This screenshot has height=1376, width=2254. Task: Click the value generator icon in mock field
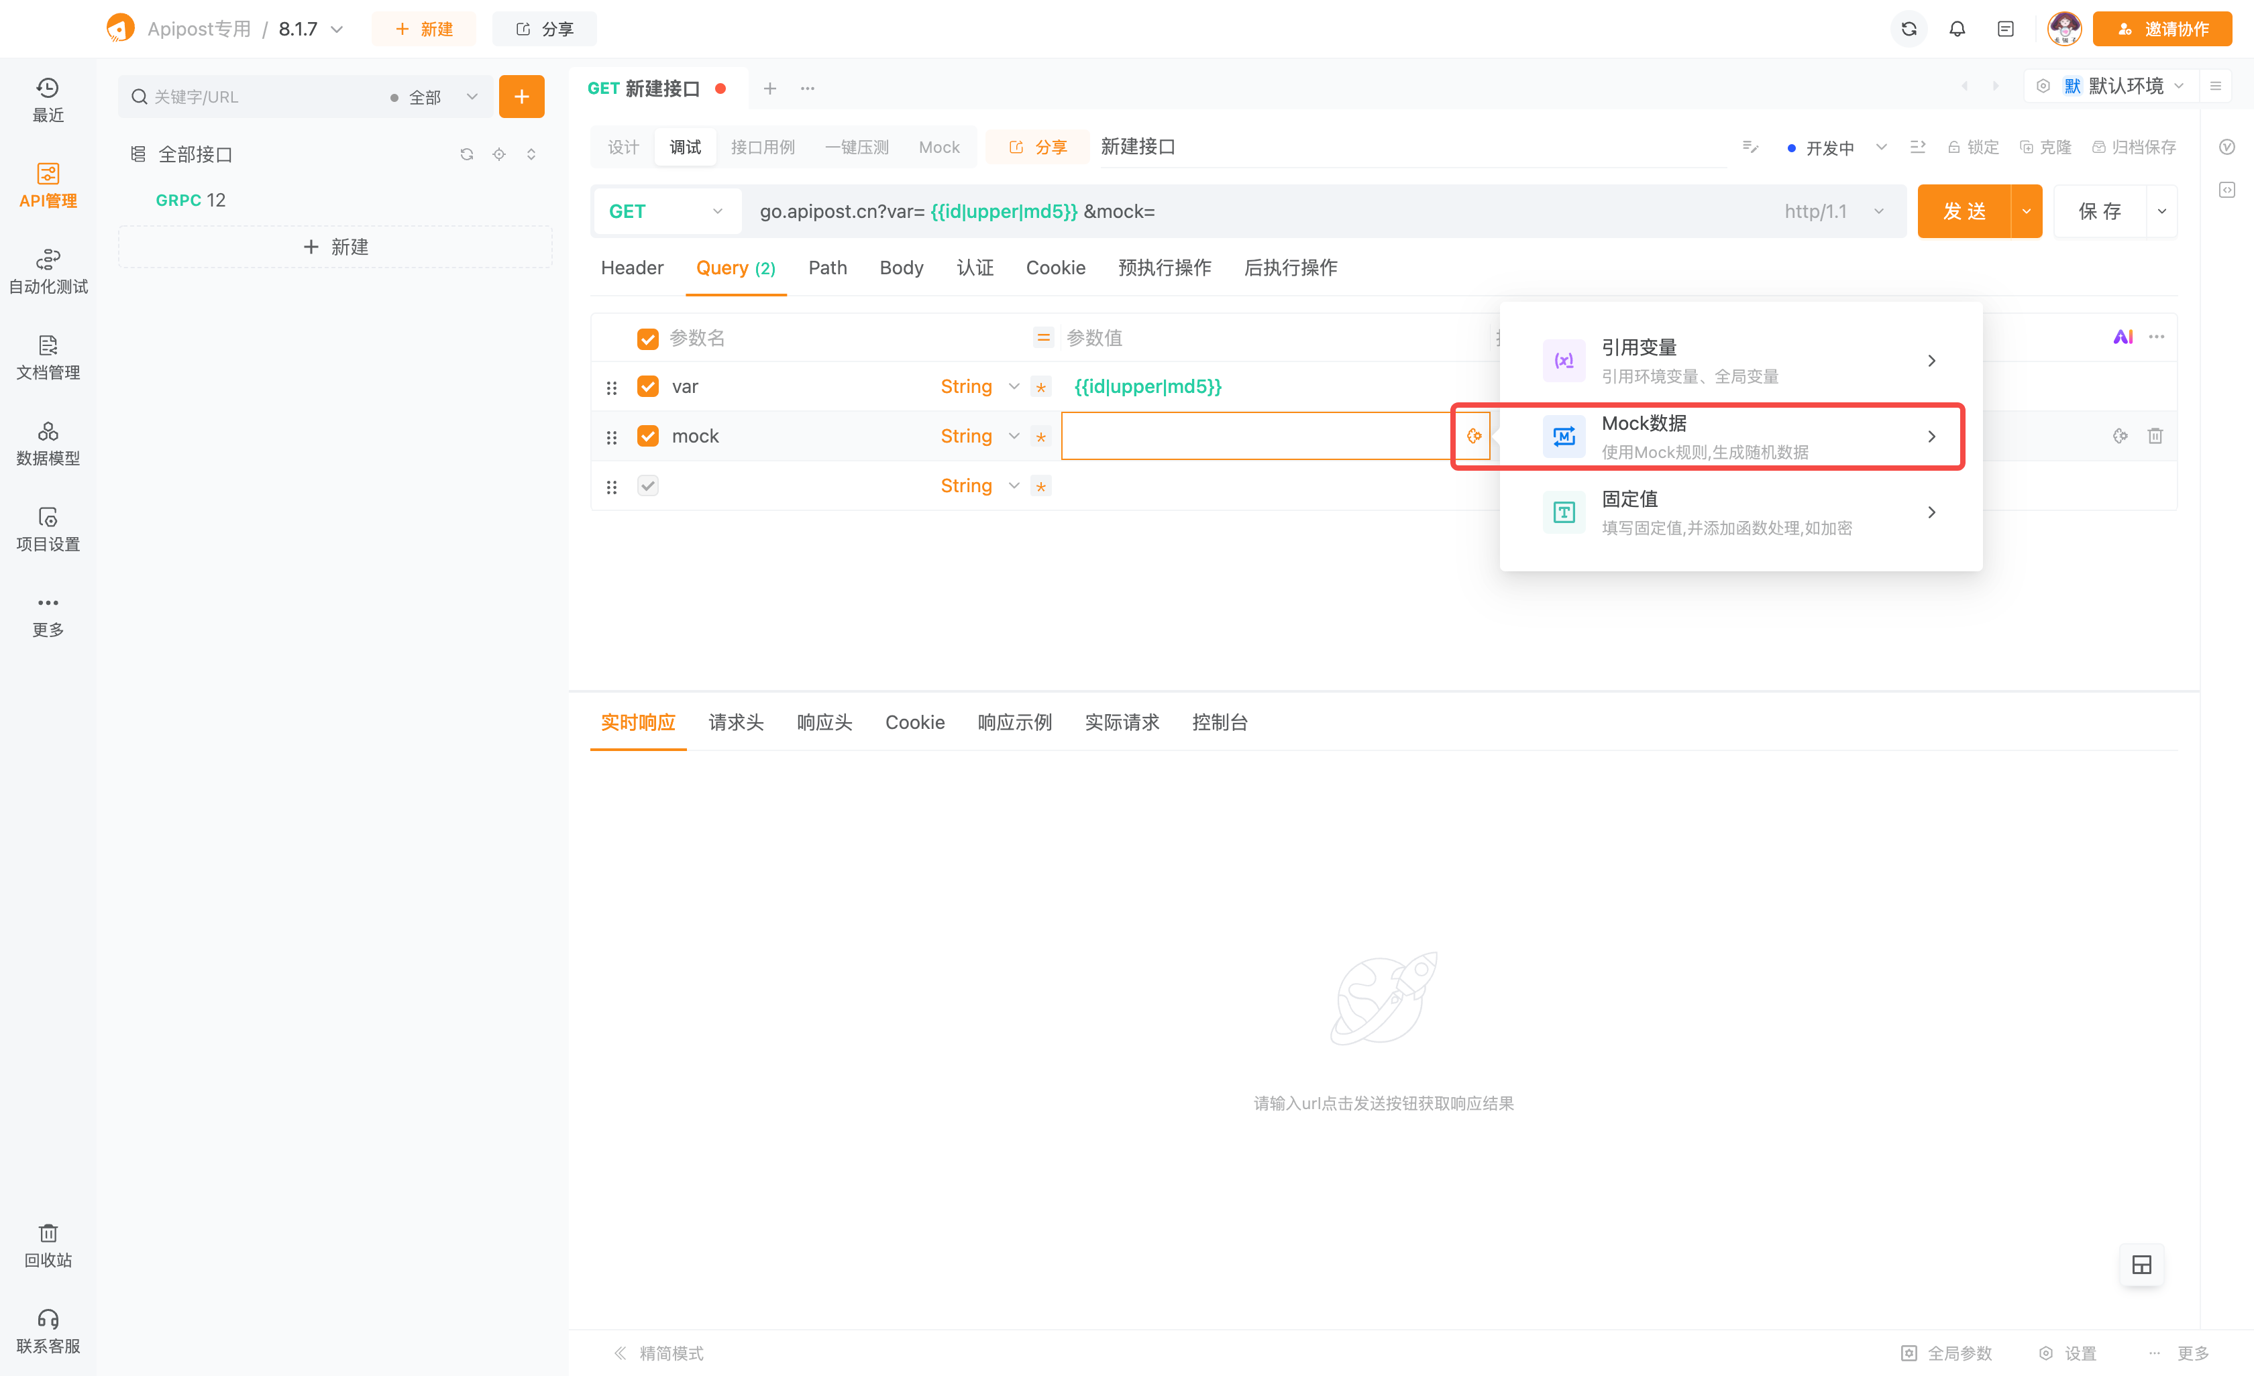coord(1474,436)
